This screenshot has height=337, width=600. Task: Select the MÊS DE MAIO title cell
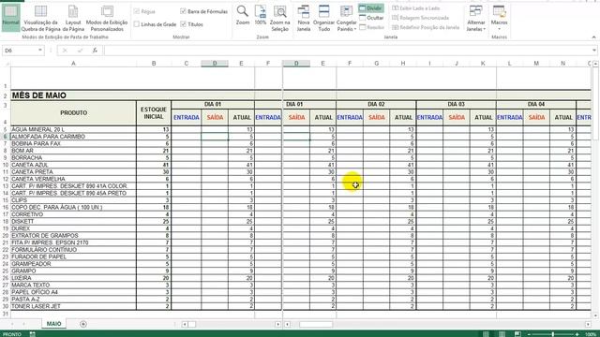(38, 95)
